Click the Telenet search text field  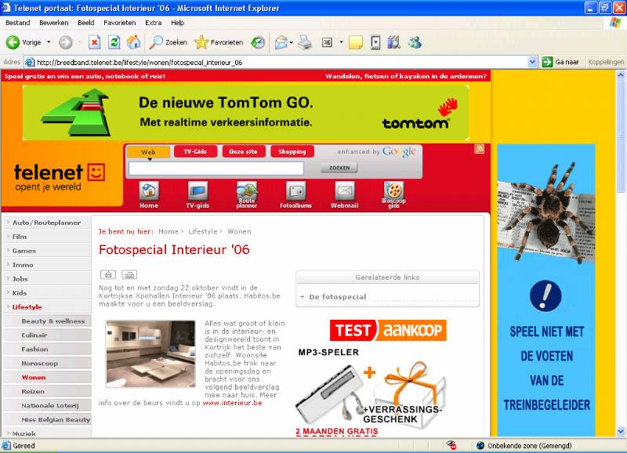point(216,169)
